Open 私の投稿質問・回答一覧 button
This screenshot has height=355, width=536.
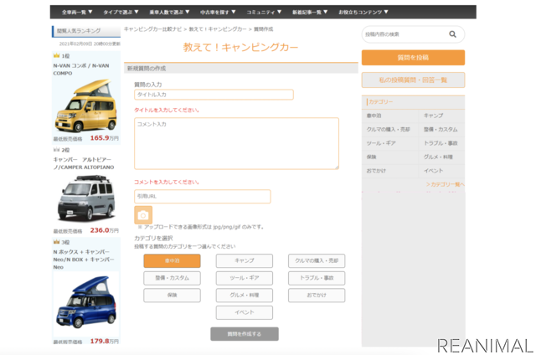[413, 80]
